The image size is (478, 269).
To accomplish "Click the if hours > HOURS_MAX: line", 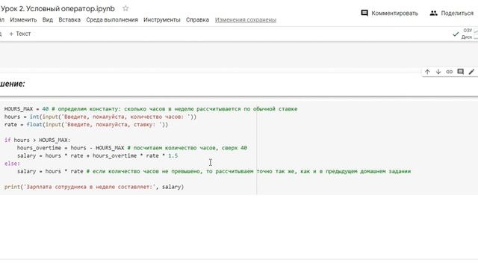I will click(x=37, y=140).
